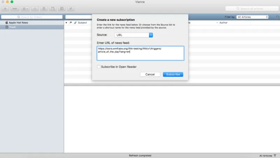Focus the Search all articles field
The height and width of the screenshot is (158, 280).
tap(252, 8)
